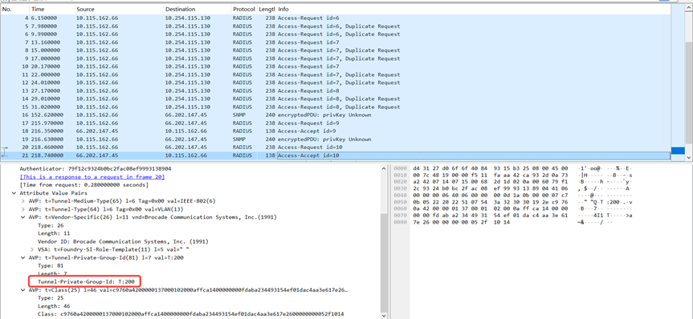Screen dimensions: 693x319
Task: Select packet 20 Access-Request id=10
Action: click(x=336, y=147)
